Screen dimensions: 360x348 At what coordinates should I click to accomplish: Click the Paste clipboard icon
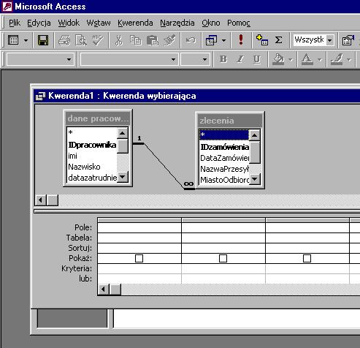click(153, 40)
